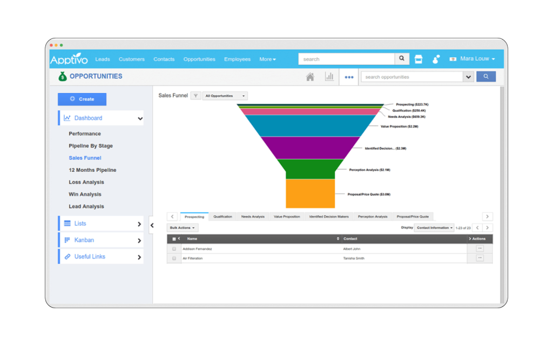
Task: Click the funnel filter icon beside Sales Funnel
Action: [195, 95]
